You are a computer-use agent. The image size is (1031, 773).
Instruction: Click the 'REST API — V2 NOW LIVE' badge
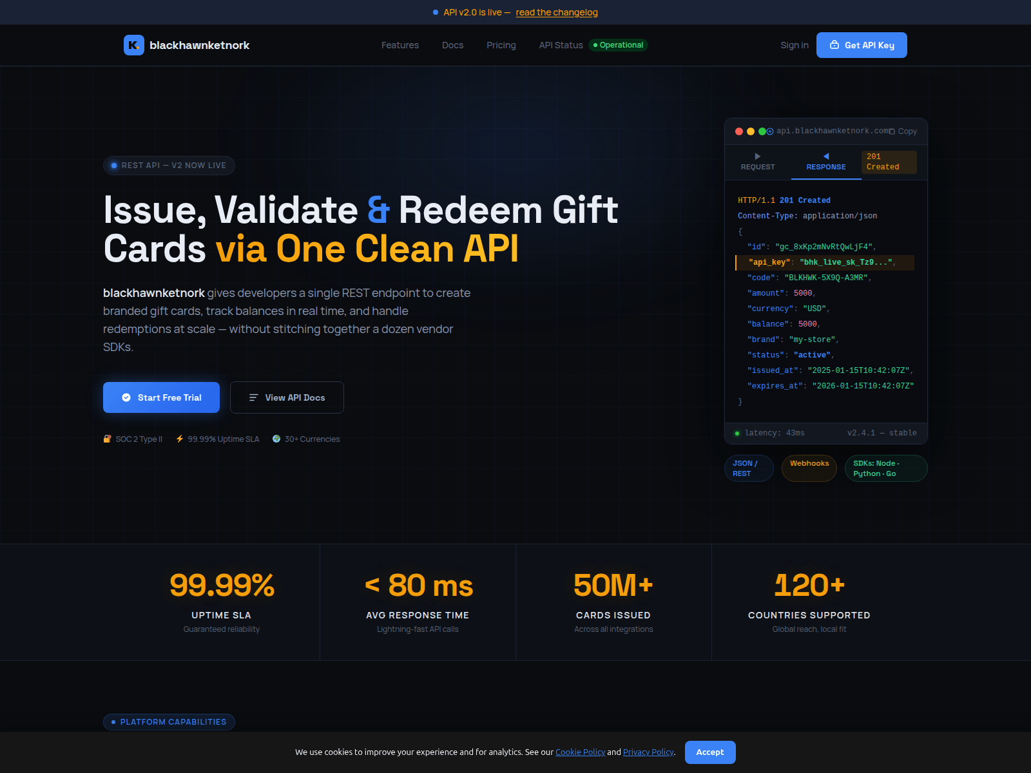coord(169,166)
